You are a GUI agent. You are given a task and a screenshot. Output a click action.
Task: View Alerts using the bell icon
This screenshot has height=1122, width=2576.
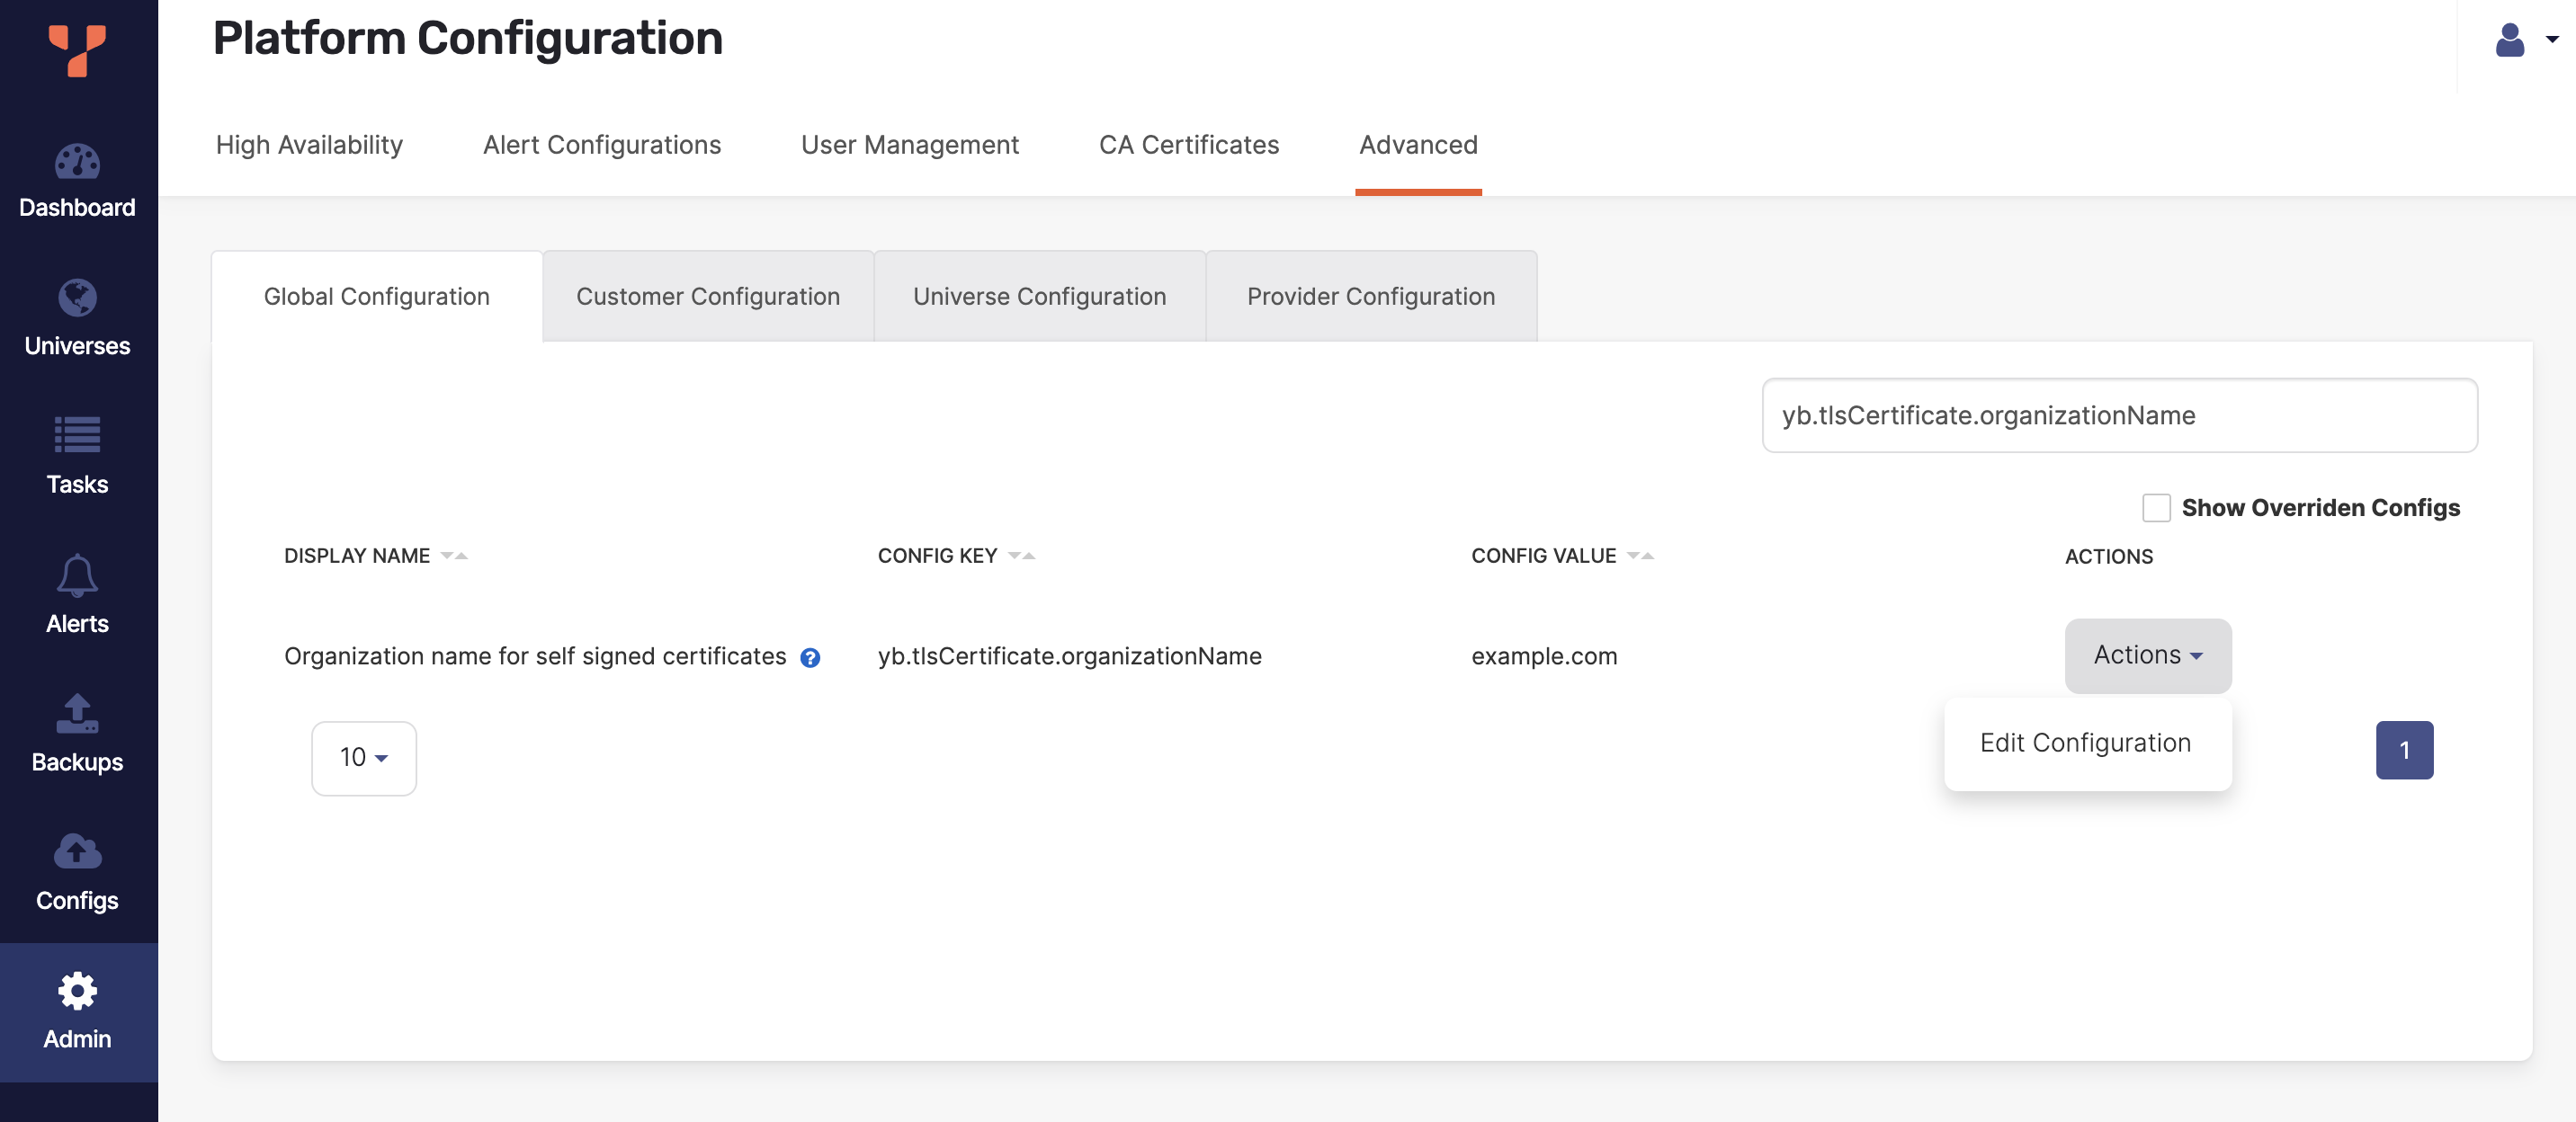coord(77,595)
